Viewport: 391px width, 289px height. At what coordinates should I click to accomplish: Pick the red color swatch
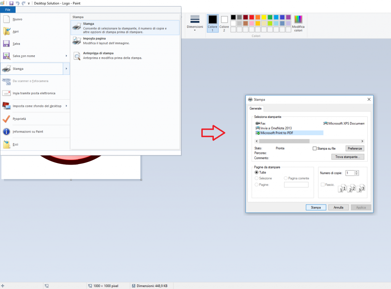pos(252,17)
